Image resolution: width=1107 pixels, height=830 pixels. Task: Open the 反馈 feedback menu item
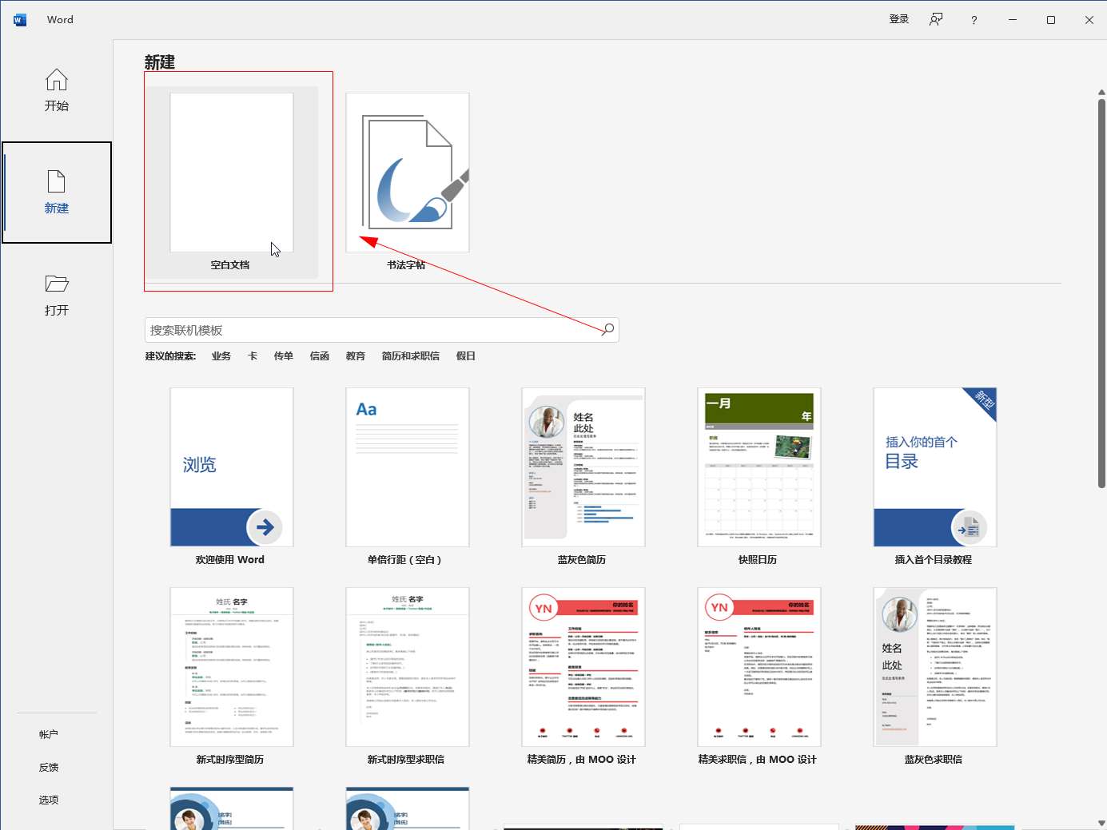pyautogui.click(x=49, y=767)
